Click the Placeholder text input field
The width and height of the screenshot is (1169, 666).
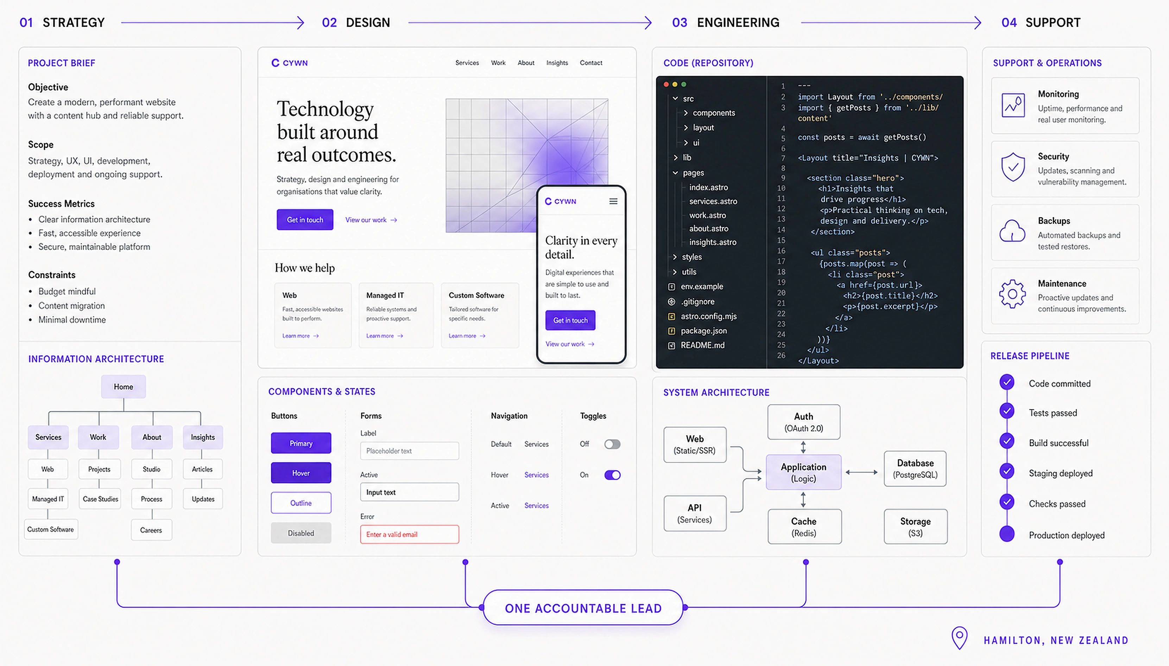point(409,451)
